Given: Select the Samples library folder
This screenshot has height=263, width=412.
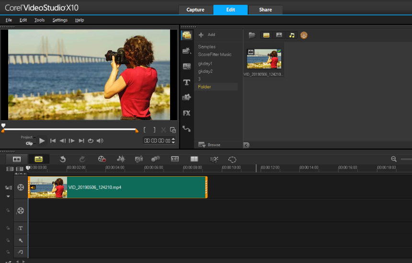Looking at the screenshot, I should coord(207,47).
